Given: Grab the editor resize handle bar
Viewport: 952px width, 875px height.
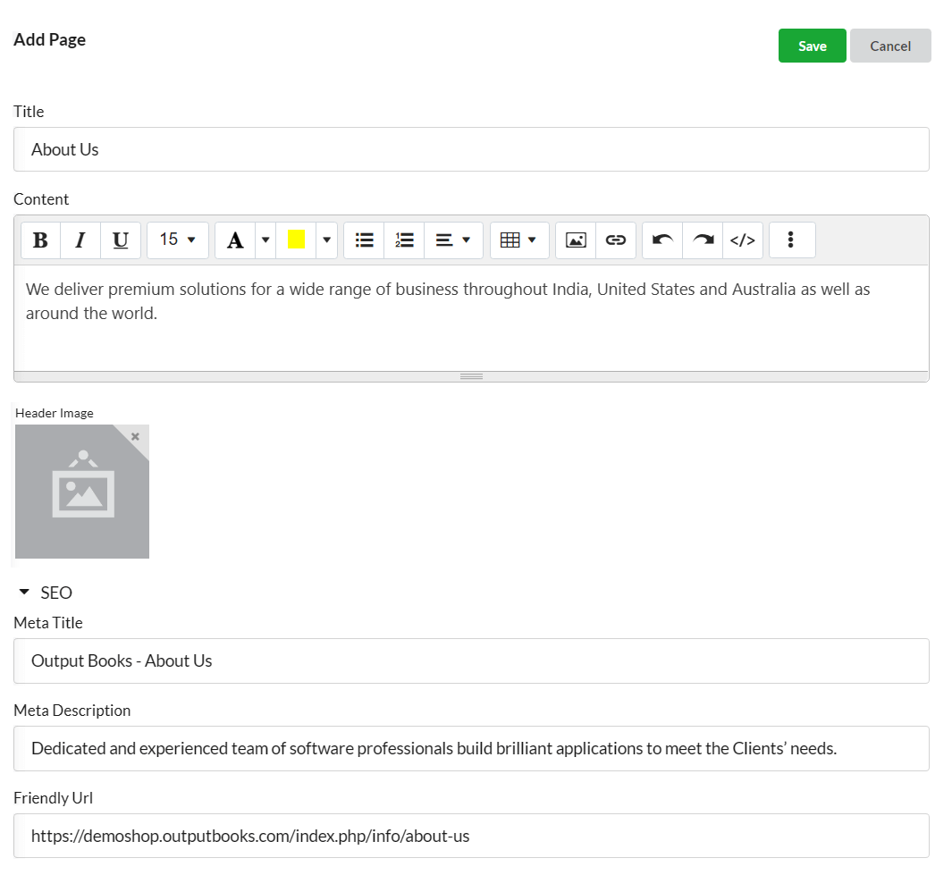Looking at the screenshot, I should [x=471, y=376].
